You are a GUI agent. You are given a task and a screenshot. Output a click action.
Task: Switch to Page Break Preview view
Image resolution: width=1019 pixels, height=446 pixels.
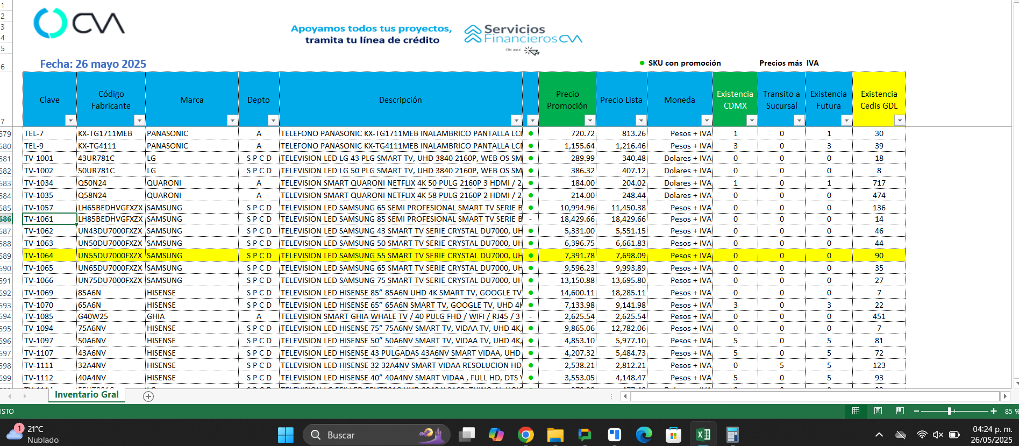900,411
